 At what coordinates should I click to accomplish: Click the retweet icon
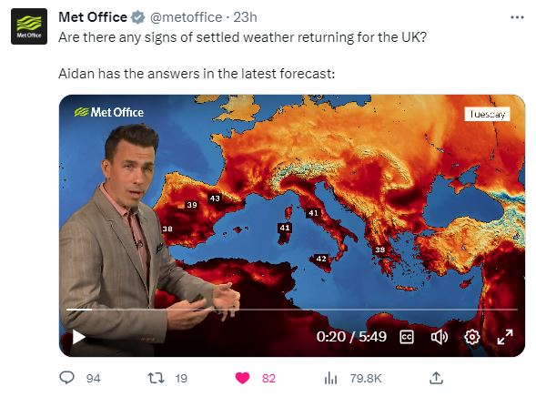click(x=156, y=378)
